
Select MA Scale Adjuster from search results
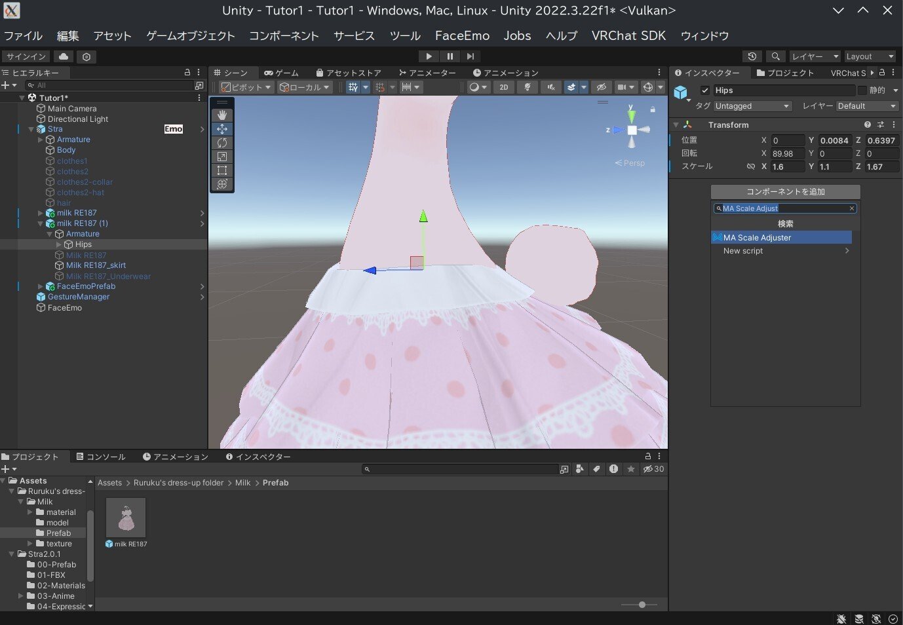tap(781, 237)
